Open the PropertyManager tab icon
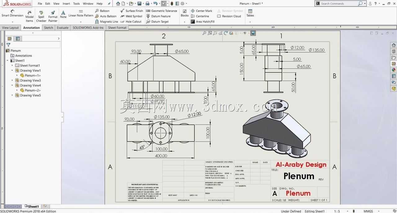This screenshot has height=213, width=397. pos(18,39)
